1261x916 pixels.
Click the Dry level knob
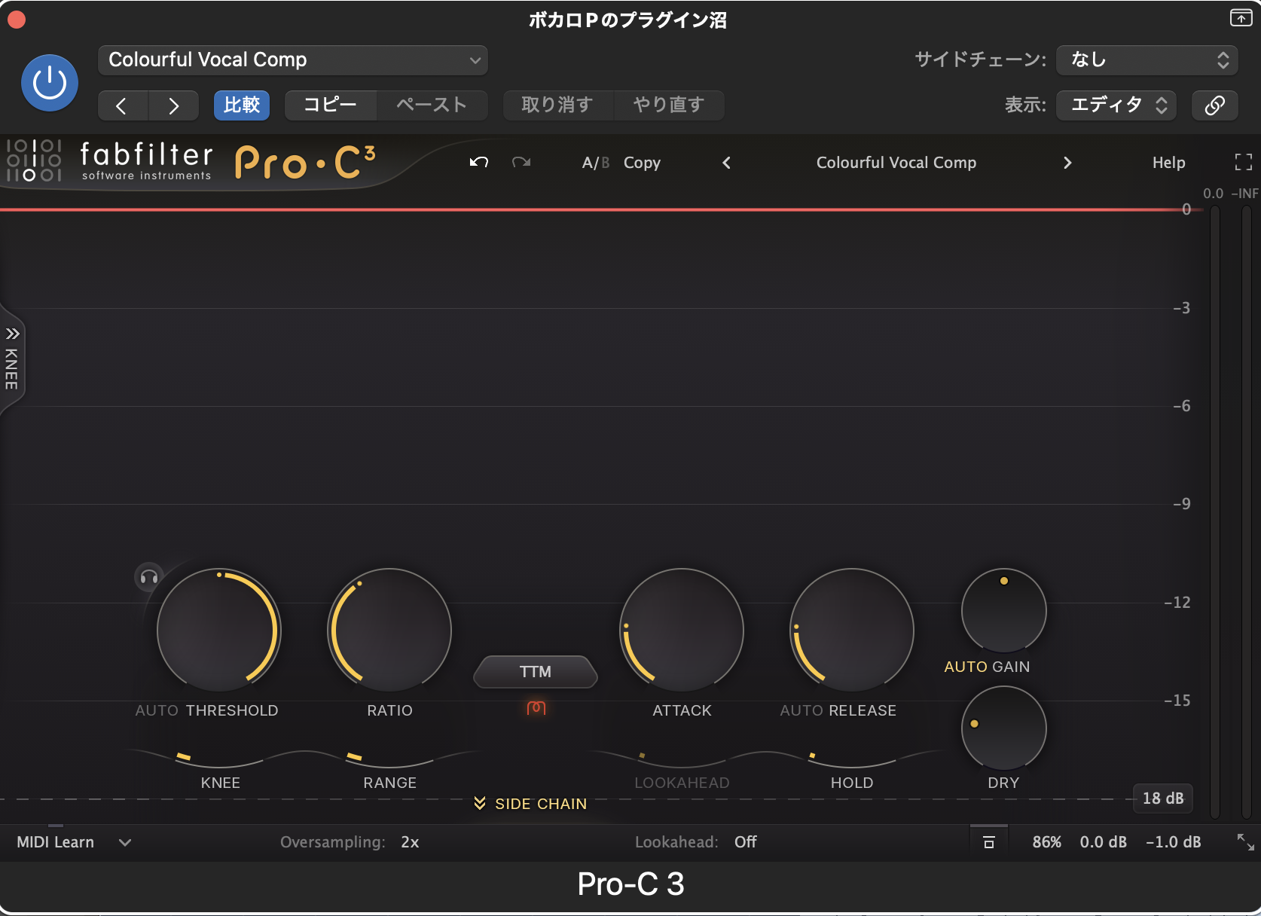point(1004,728)
